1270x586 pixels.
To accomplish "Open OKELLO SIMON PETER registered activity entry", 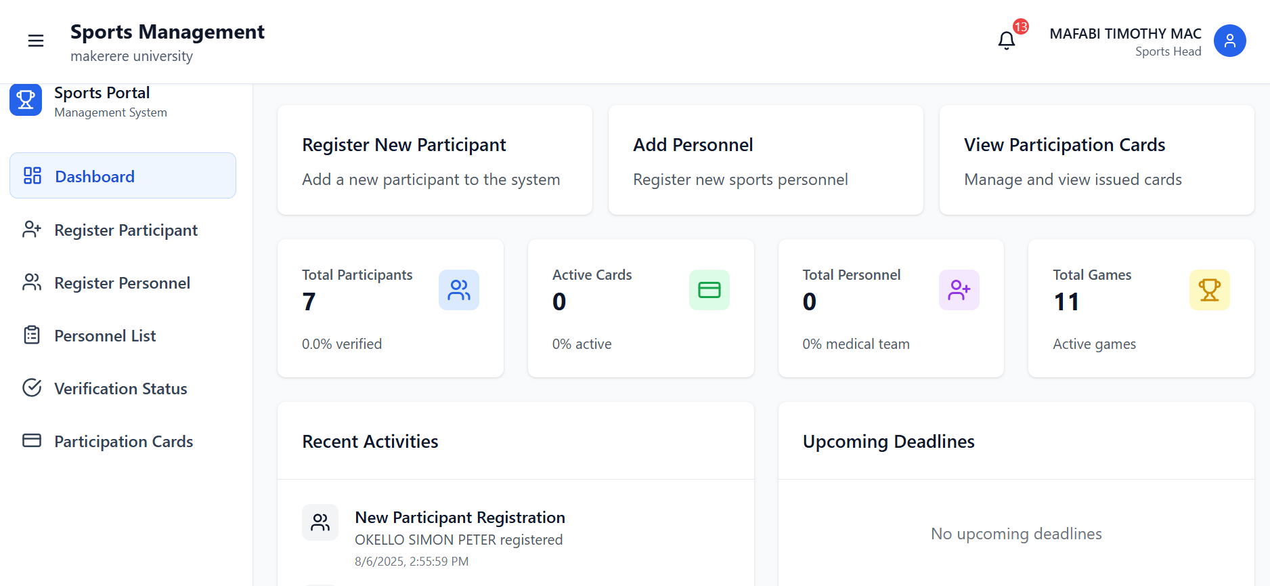I will tap(458, 540).
